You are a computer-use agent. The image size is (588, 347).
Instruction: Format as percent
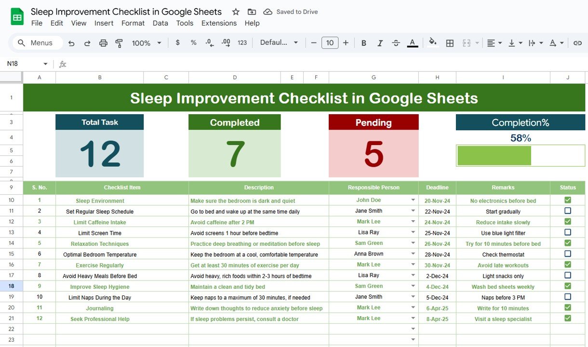point(194,42)
